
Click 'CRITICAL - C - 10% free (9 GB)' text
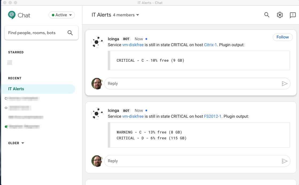[x=151, y=60]
